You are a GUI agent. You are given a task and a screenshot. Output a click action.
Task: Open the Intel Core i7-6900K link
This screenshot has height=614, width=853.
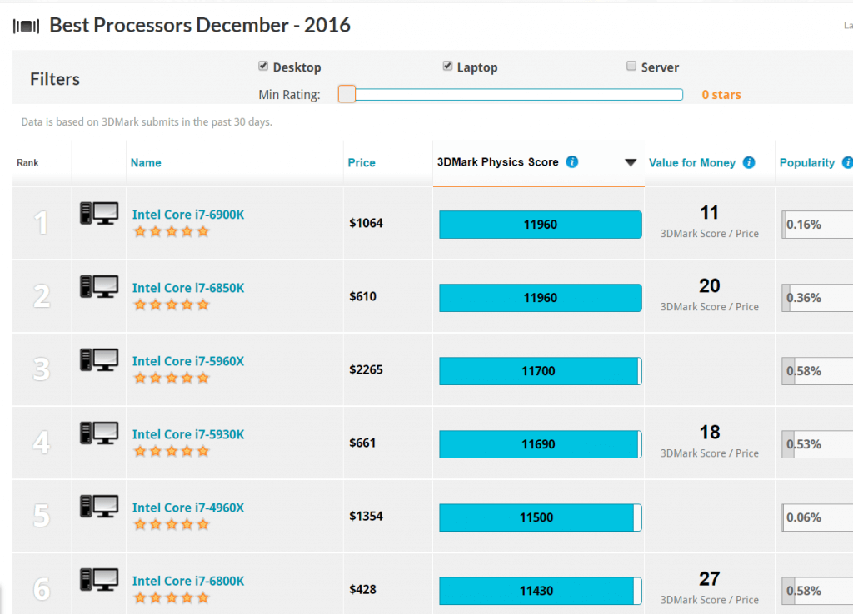(x=188, y=215)
